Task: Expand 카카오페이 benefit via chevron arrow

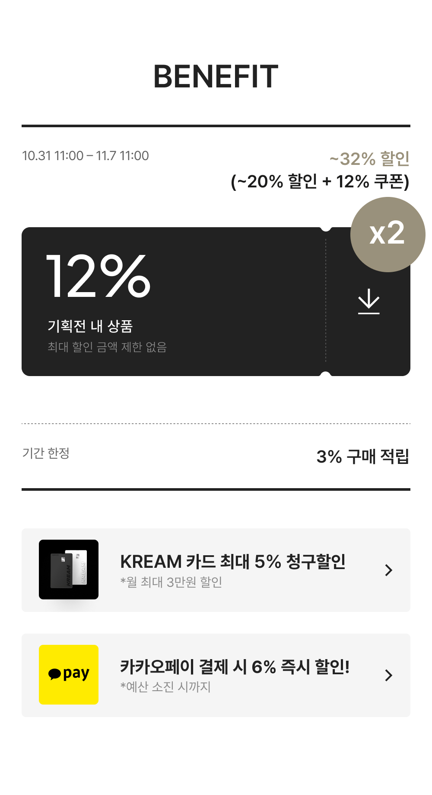Action: pos(388,675)
